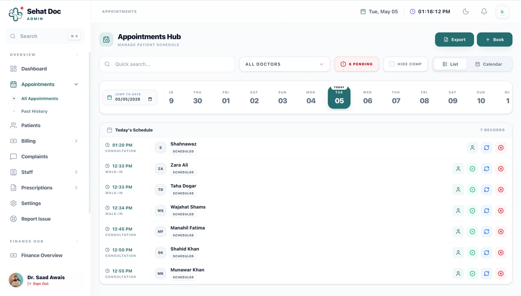Image resolution: width=521 pixels, height=296 pixels.
Task: Complete Wajahat Shams appointment check icon
Action: tap(472, 211)
